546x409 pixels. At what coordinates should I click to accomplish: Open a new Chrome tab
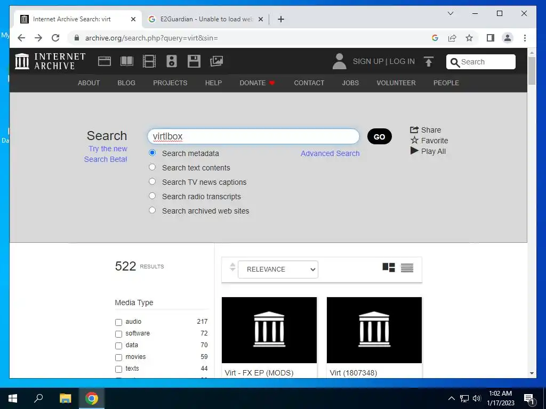coord(281,19)
